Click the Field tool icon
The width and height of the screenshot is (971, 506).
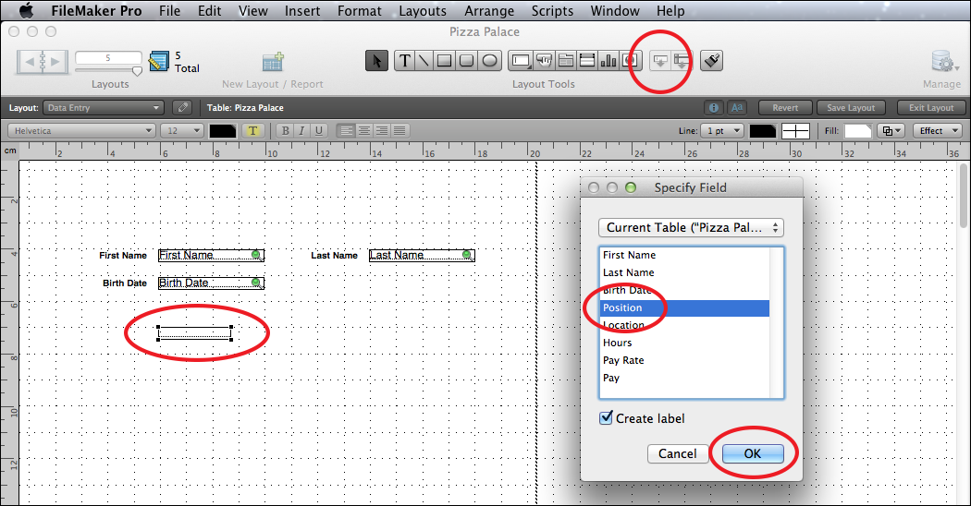click(660, 61)
